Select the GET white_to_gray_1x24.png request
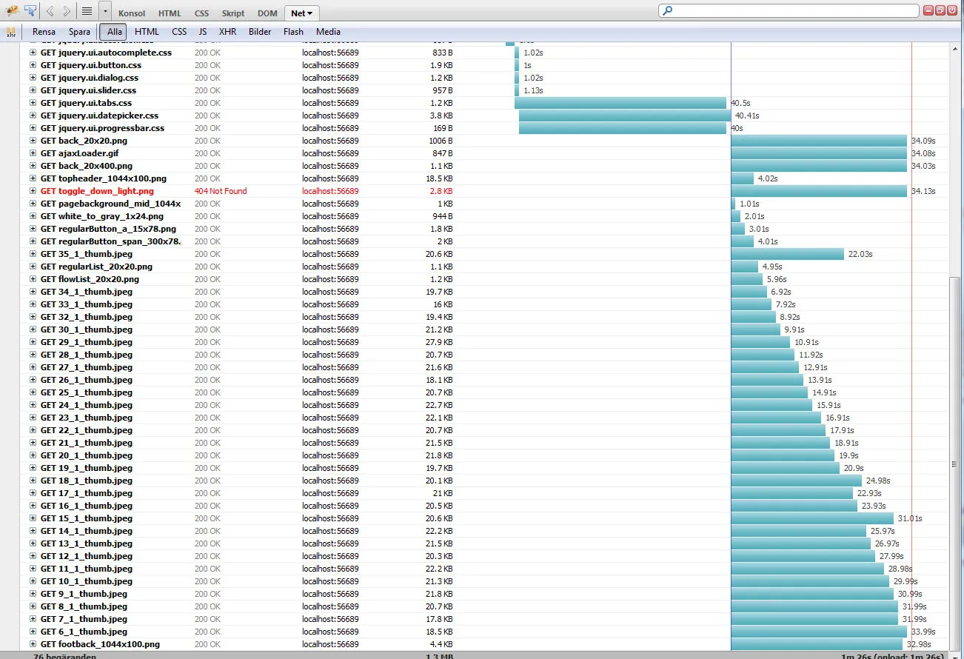 pos(102,216)
